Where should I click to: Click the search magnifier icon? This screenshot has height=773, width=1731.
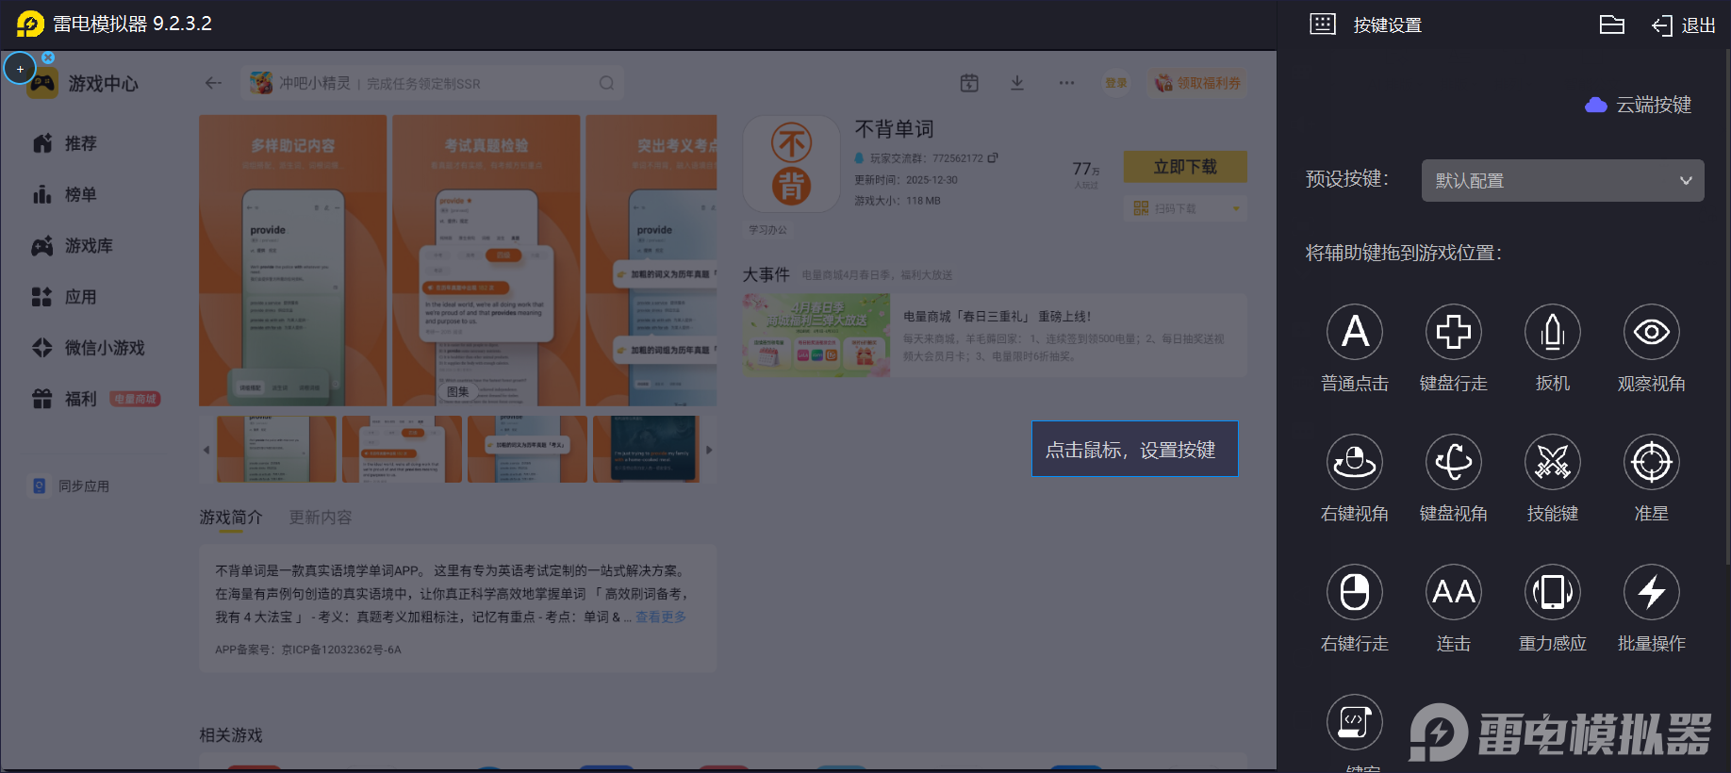coord(606,83)
